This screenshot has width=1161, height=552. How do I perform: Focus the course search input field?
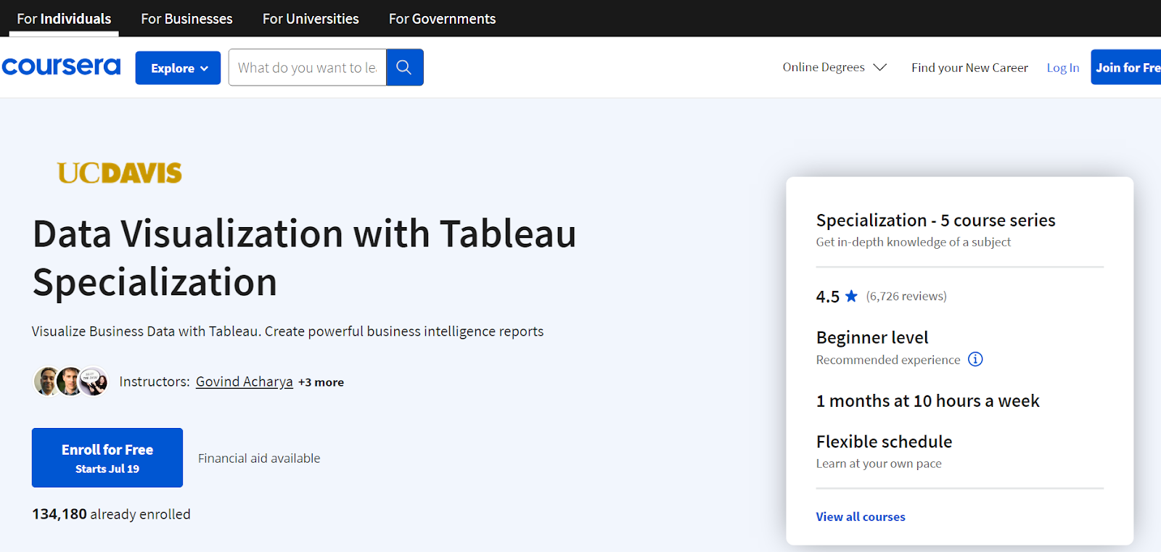point(308,67)
